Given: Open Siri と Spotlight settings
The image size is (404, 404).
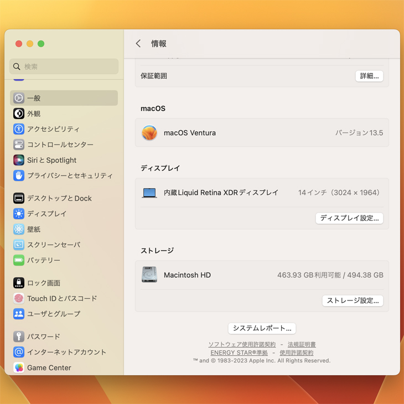Looking at the screenshot, I should pyautogui.click(x=64, y=160).
